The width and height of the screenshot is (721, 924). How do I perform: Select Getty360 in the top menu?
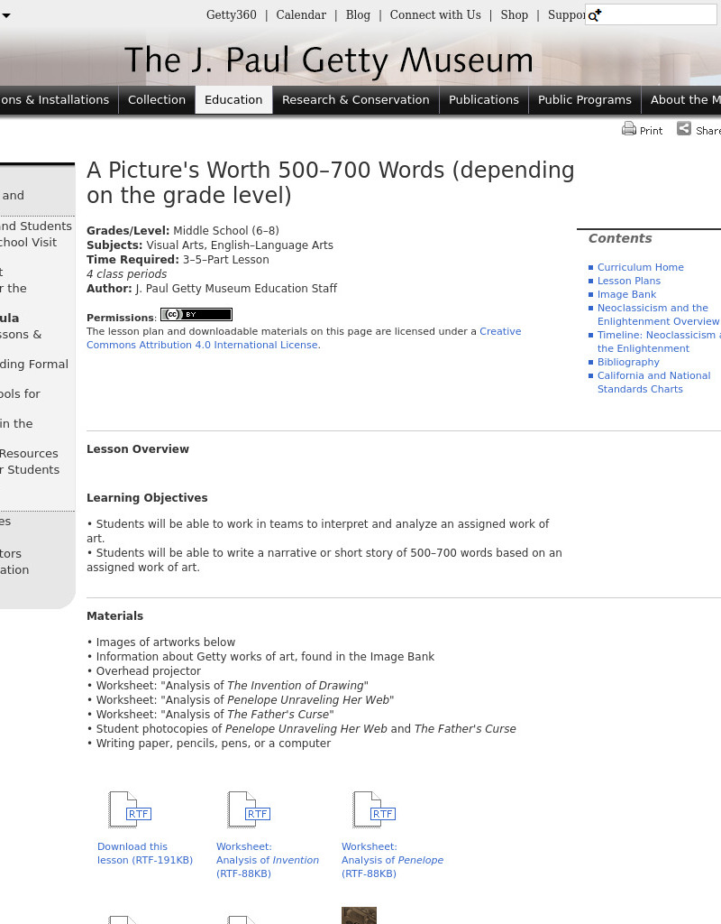coord(231,14)
